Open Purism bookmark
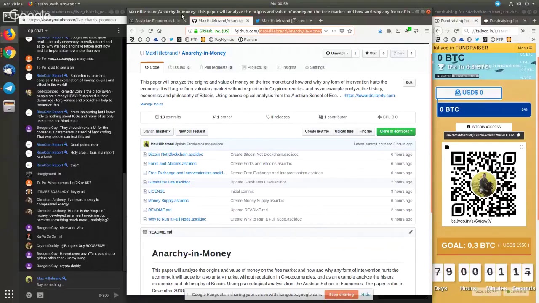539x303 pixels. (248, 40)
